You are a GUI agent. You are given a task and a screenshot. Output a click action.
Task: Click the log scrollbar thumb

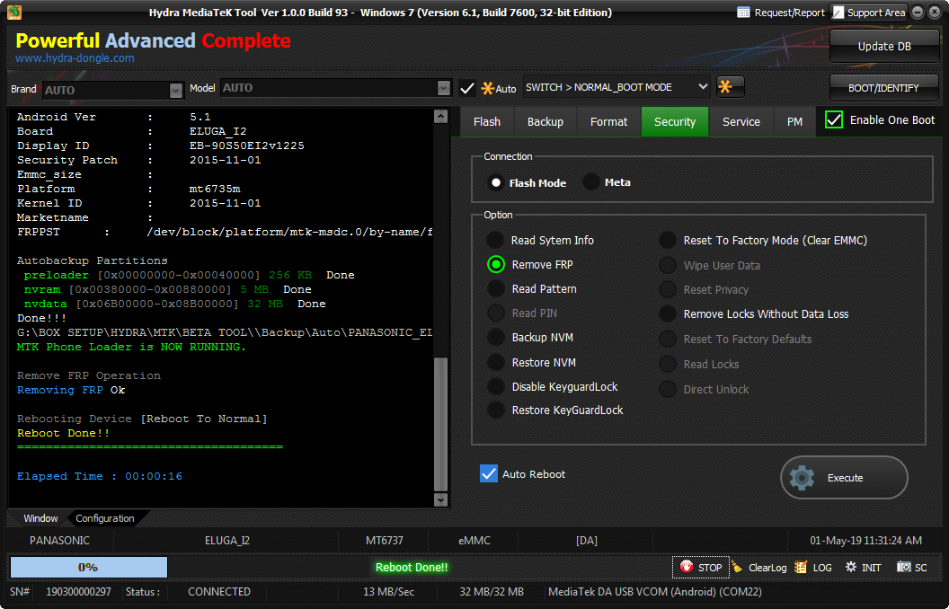point(440,423)
